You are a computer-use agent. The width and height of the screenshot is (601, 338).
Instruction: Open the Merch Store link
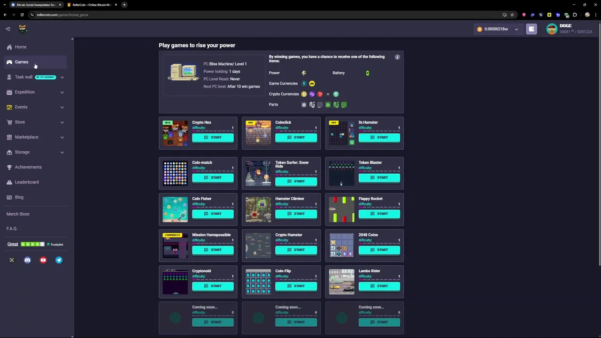coord(18,214)
